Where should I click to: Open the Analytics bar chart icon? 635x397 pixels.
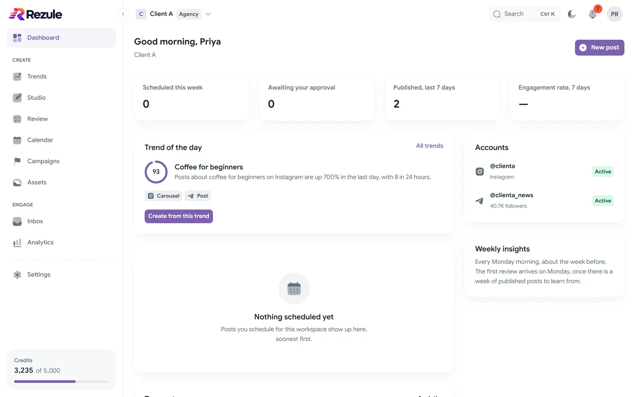(17, 243)
